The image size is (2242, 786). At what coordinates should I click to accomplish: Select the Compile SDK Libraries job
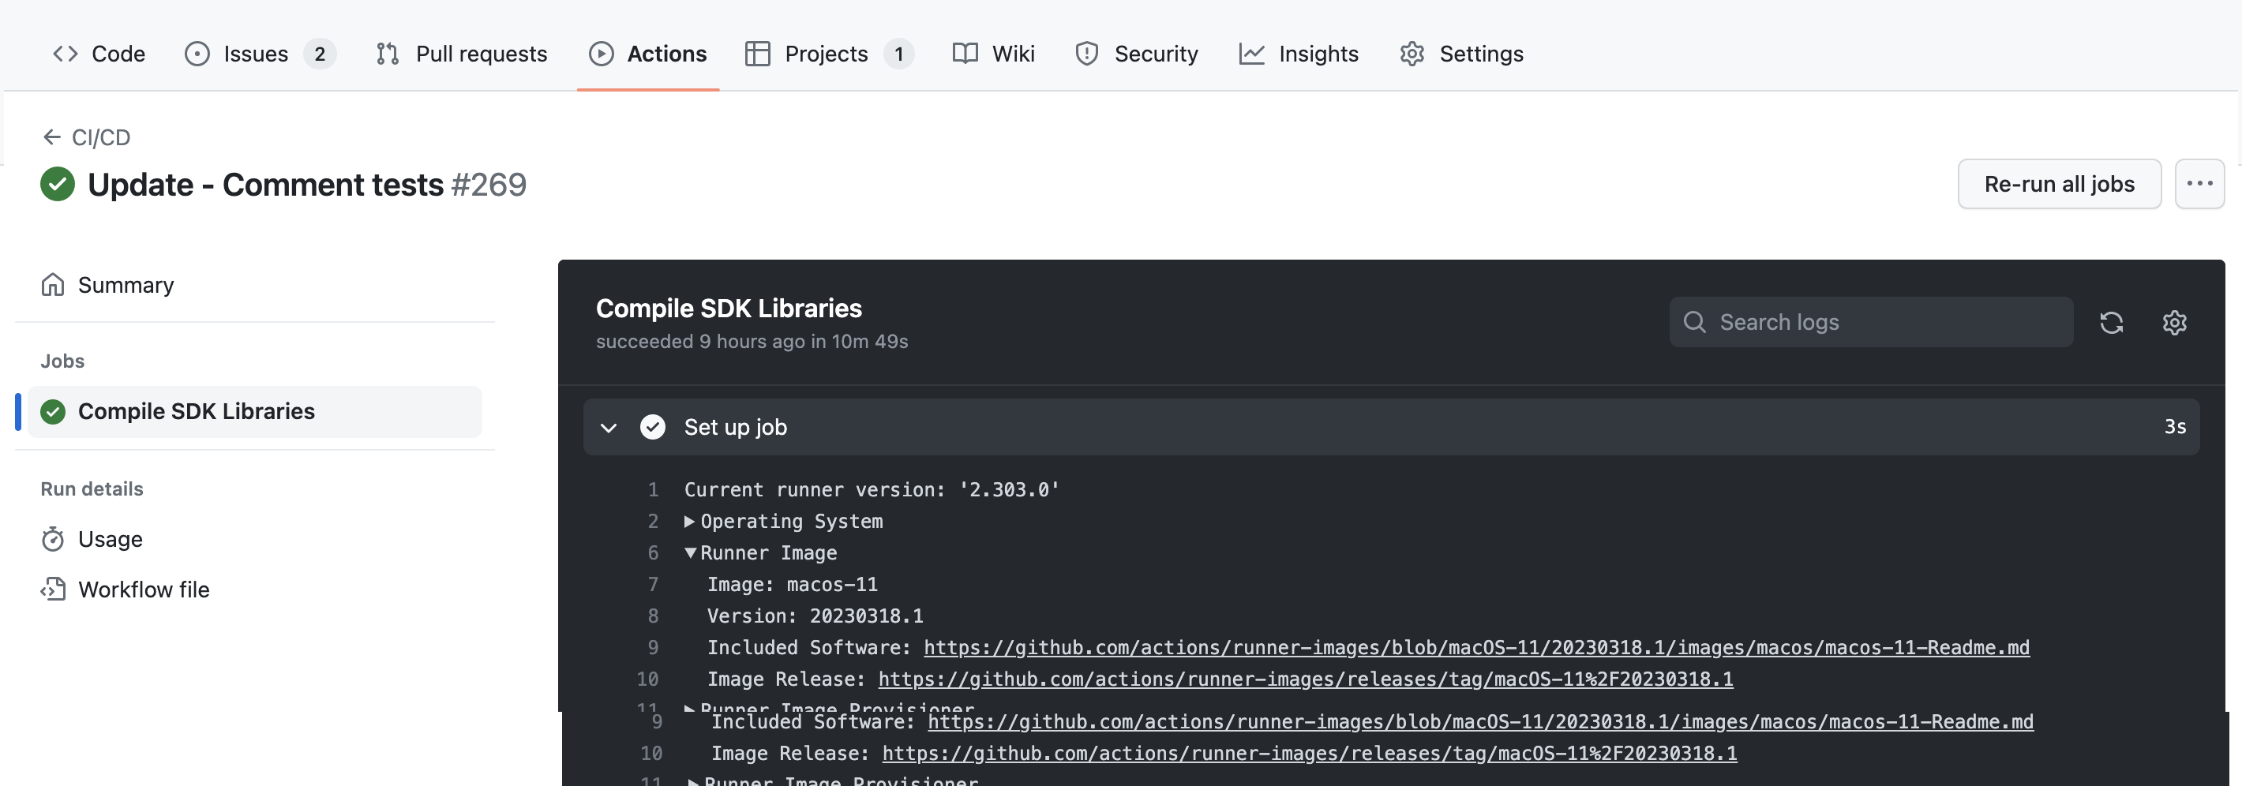[254, 412]
